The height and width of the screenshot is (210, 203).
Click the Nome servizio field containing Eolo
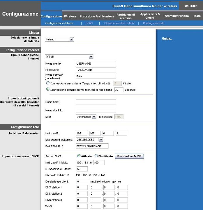tap(96, 76)
